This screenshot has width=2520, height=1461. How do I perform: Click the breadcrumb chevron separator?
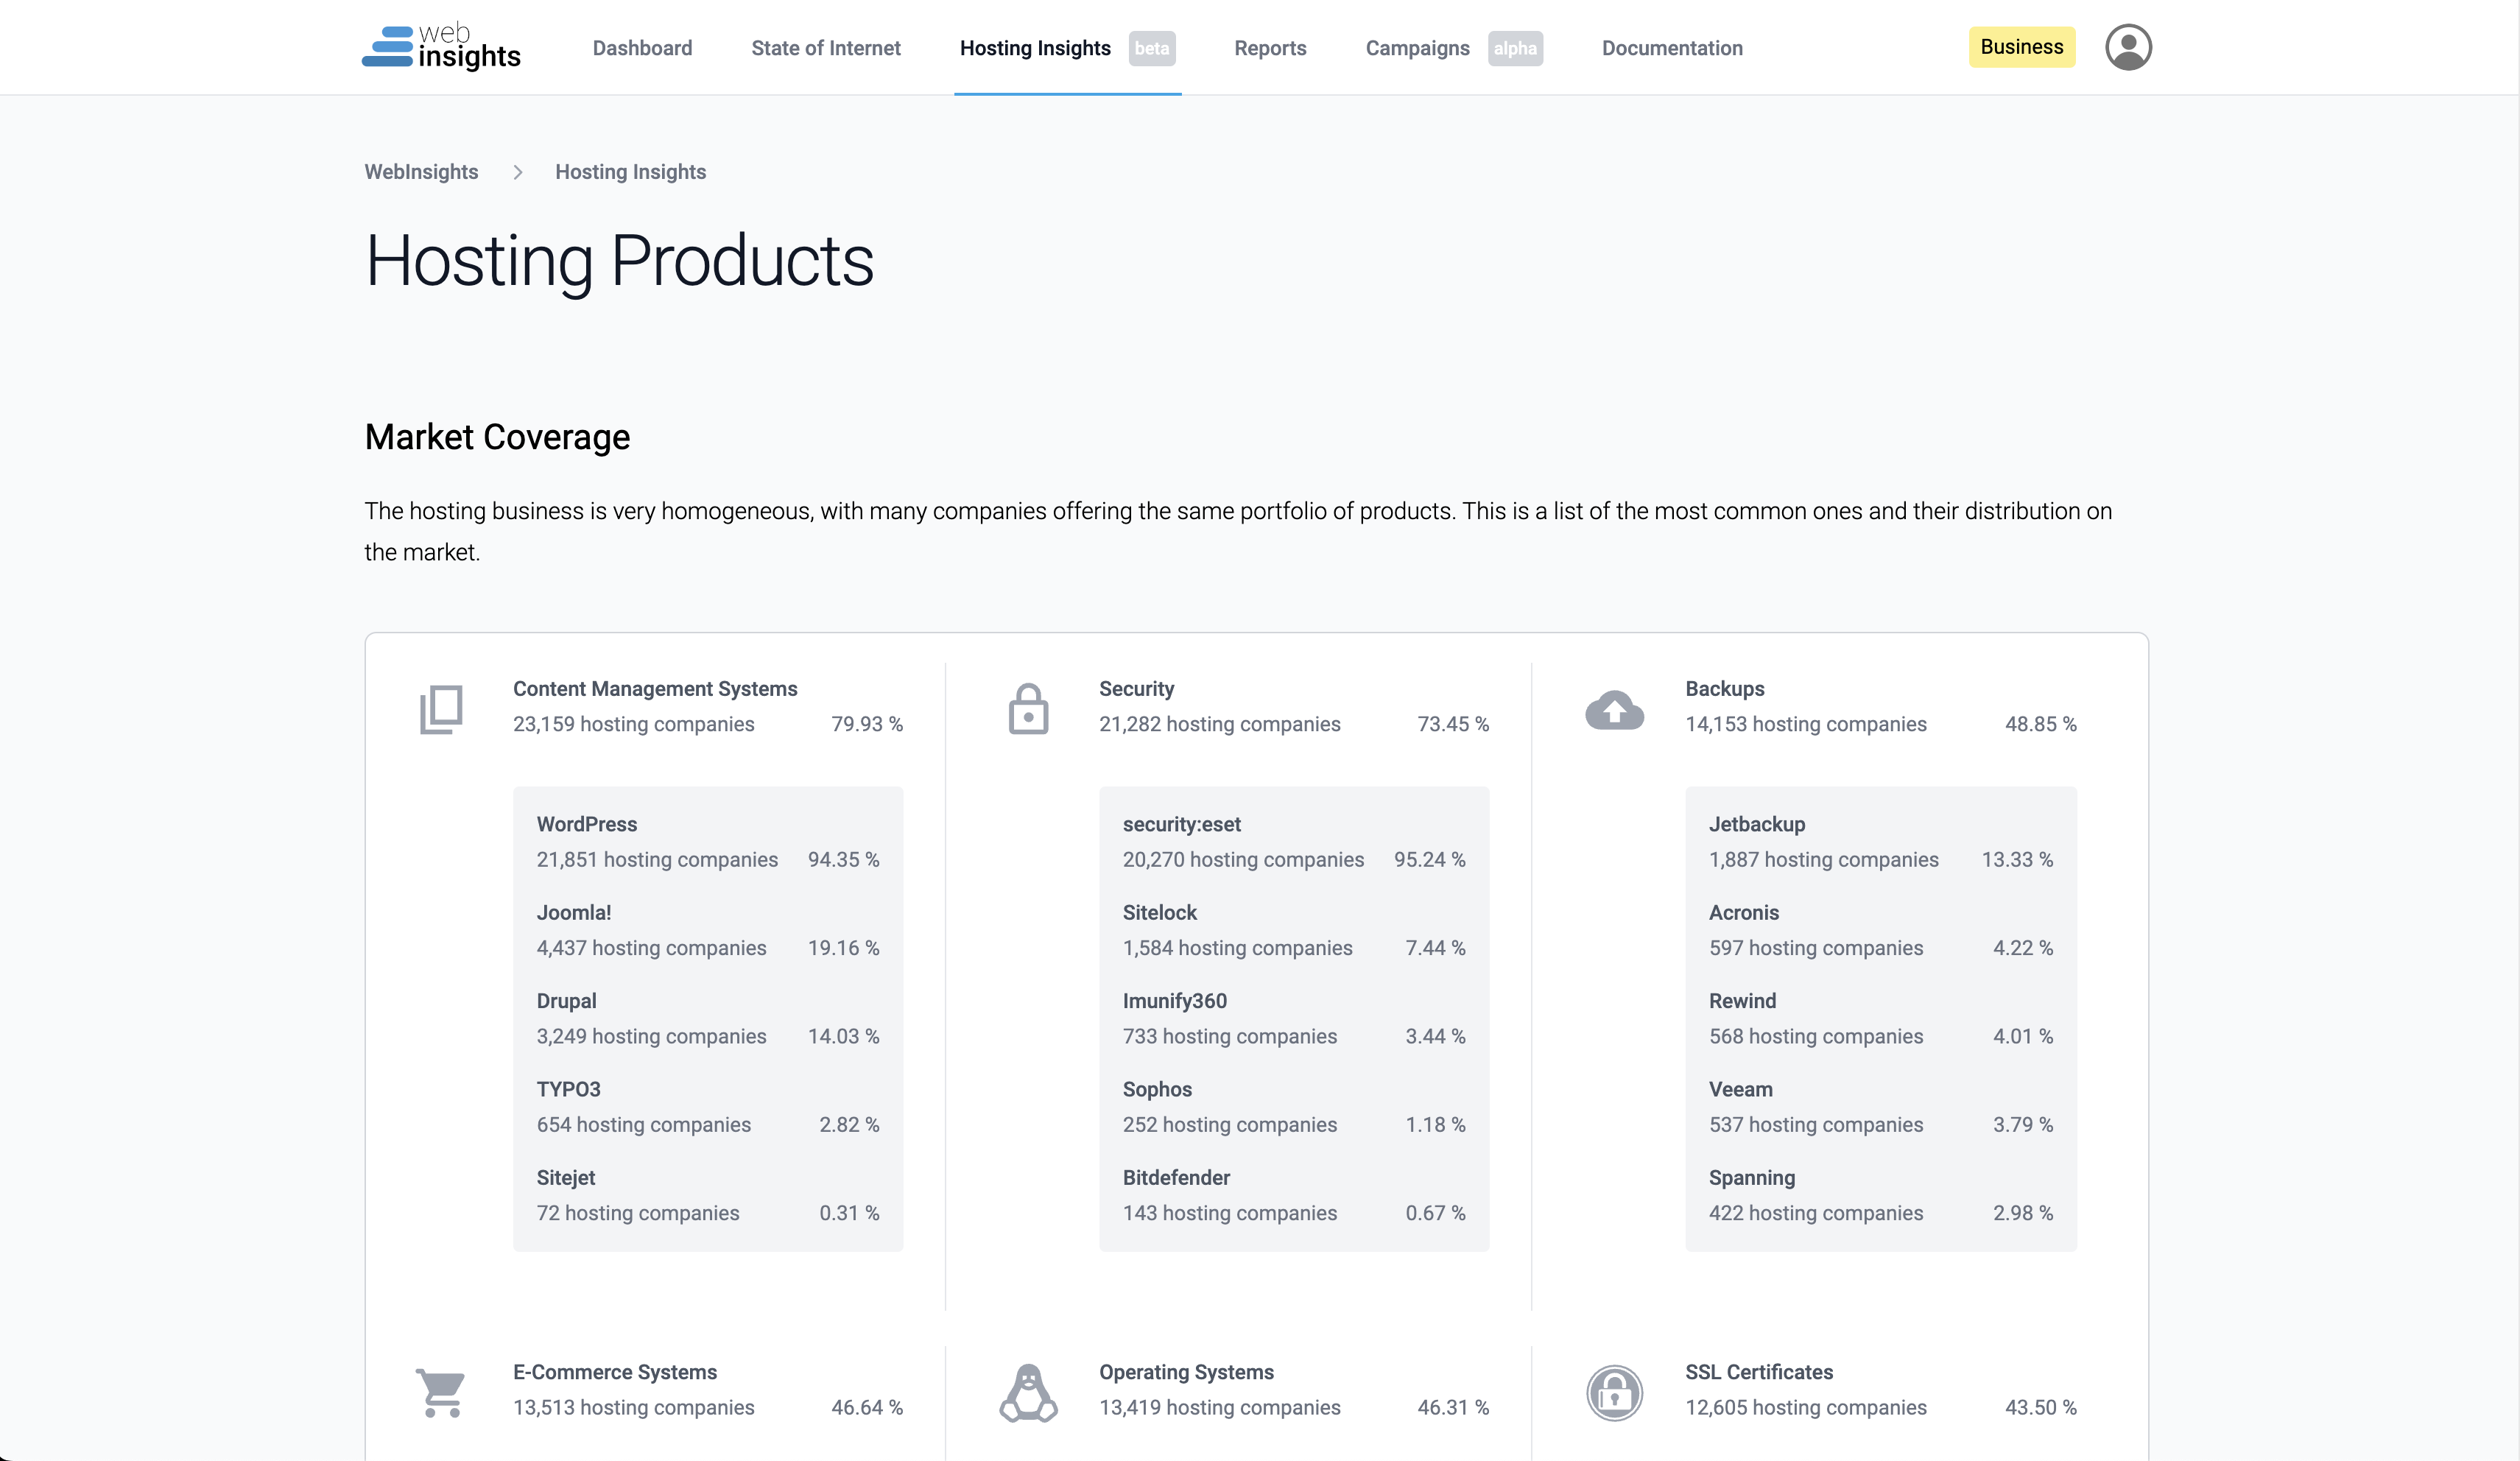coord(517,172)
